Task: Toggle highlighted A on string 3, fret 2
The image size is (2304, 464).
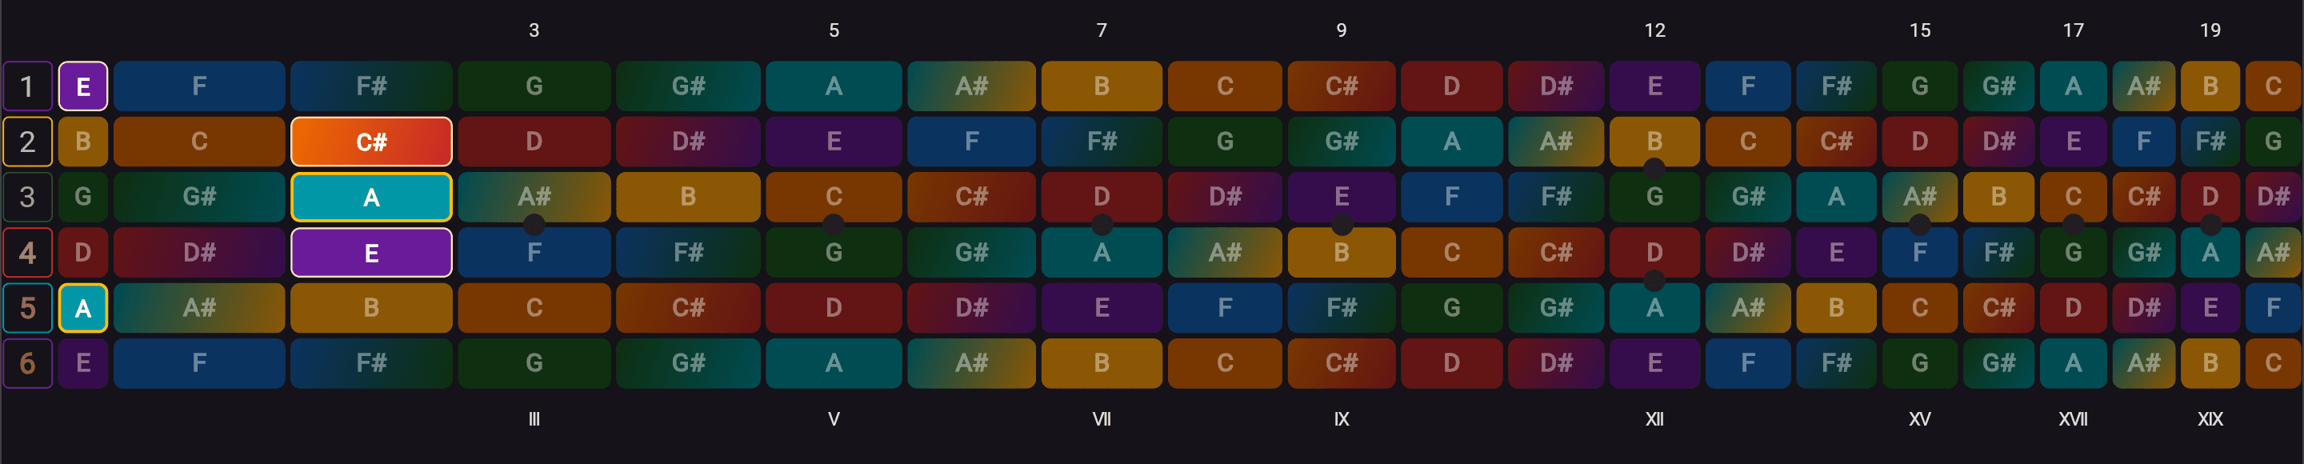Action: 371,198
